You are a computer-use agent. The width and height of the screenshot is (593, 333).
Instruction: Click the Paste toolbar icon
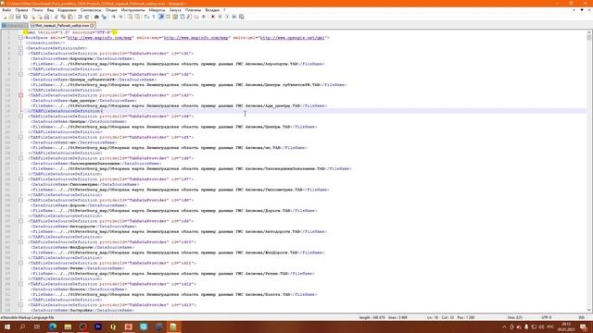(70, 17)
